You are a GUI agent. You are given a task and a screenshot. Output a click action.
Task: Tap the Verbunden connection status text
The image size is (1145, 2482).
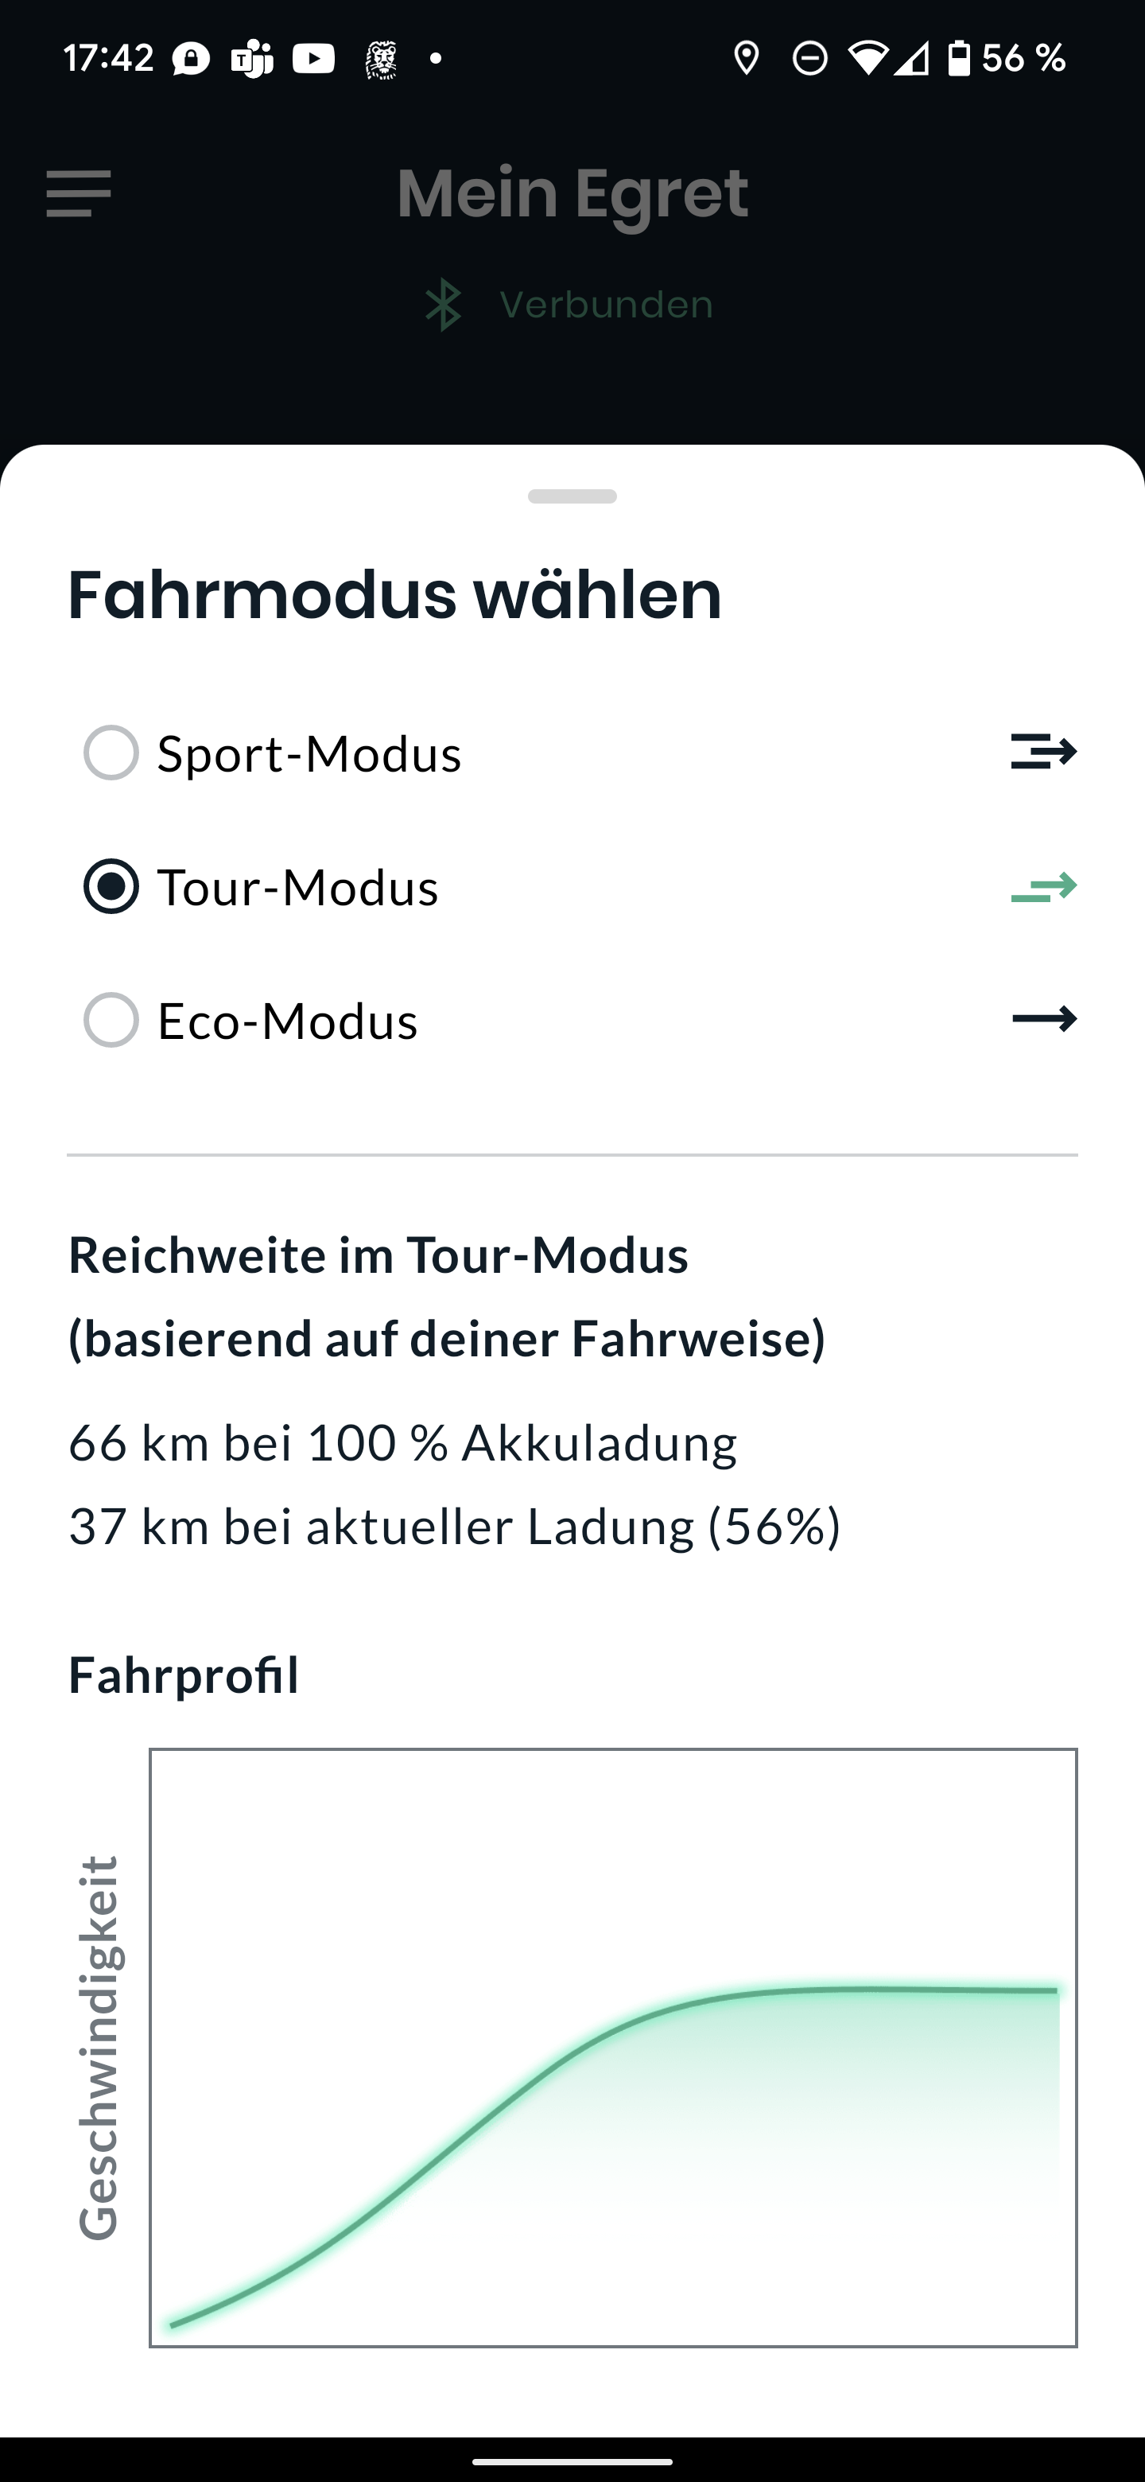click(607, 305)
